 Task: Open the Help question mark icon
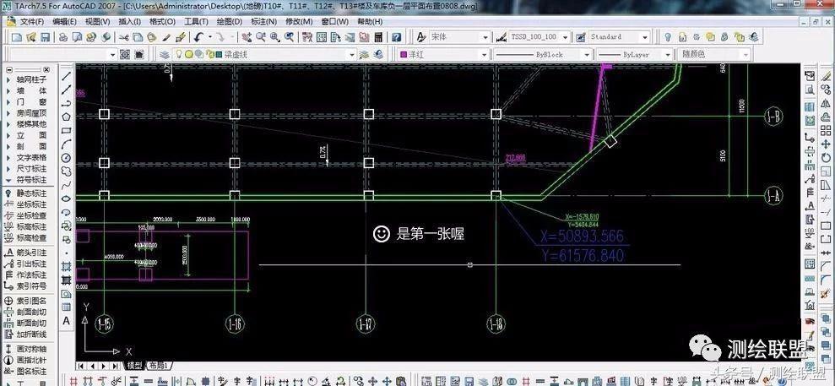[396, 37]
